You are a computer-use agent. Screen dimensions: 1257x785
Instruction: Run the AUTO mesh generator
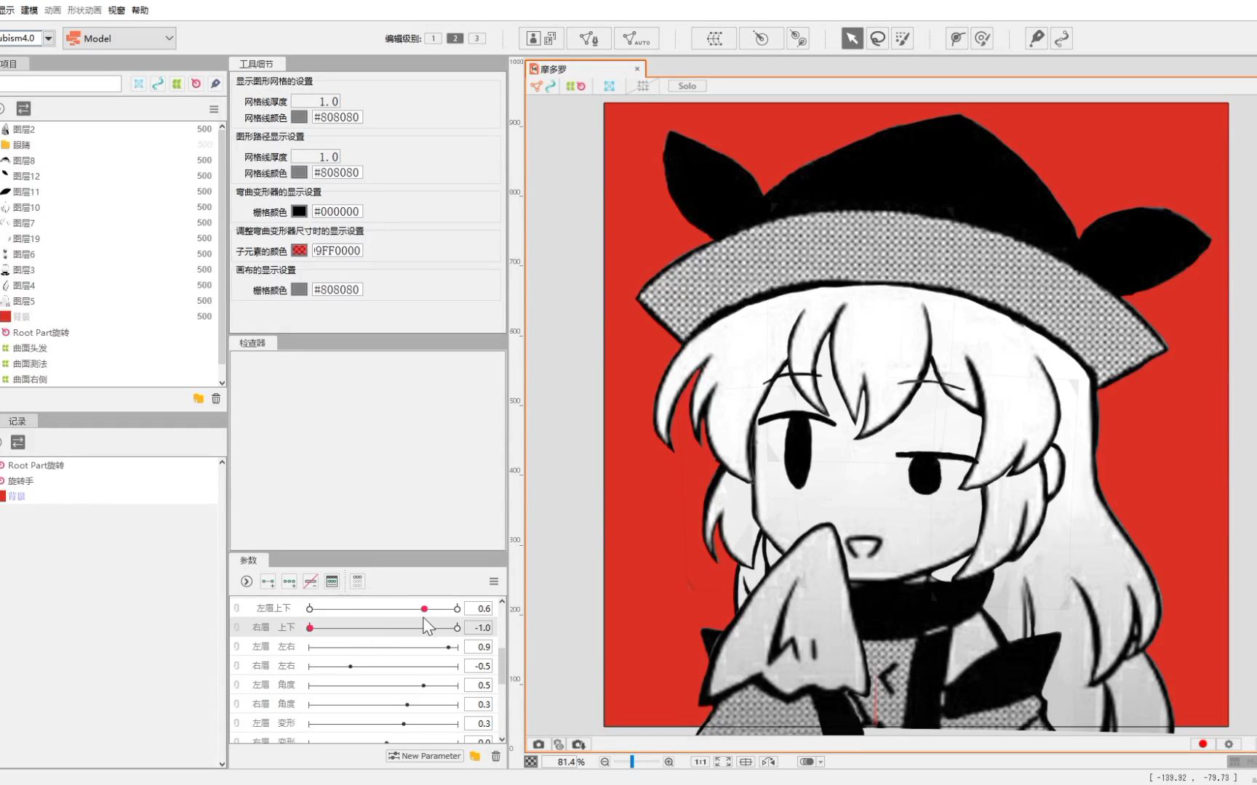(x=637, y=39)
